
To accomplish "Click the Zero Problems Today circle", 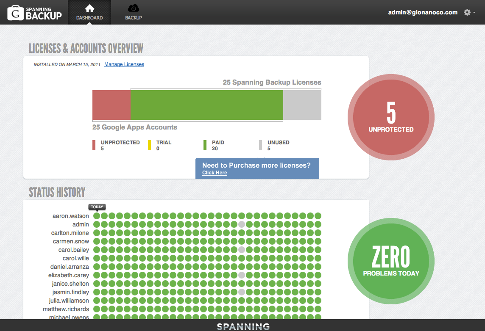I will (391, 261).
